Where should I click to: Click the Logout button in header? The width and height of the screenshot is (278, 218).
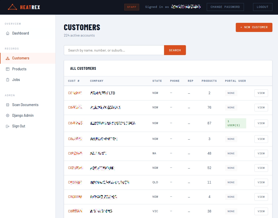coord(262,7)
